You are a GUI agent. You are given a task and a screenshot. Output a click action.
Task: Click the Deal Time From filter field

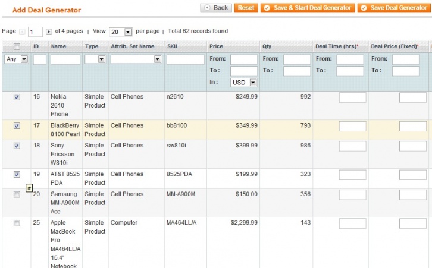[x=350, y=59]
